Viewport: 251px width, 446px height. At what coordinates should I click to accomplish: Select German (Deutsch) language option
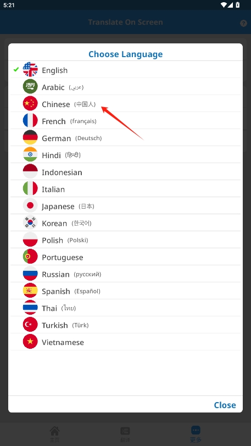[125, 138]
